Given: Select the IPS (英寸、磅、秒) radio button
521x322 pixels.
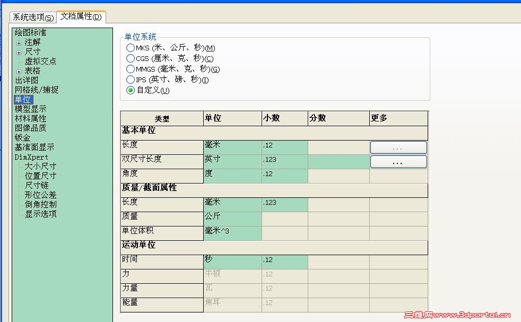Looking at the screenshot, I should tap(131, 80).
